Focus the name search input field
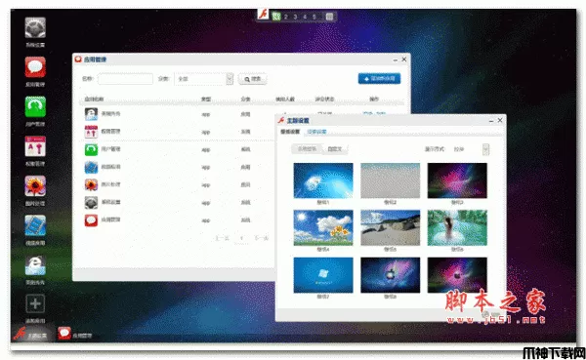 click(x=125, y=79)
